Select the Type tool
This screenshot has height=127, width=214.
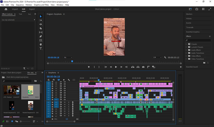[41, 49]
